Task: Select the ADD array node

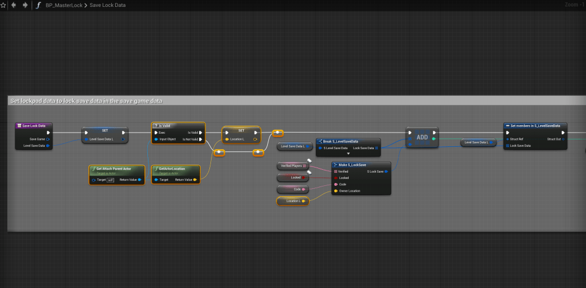Action: tap(422, 138)
